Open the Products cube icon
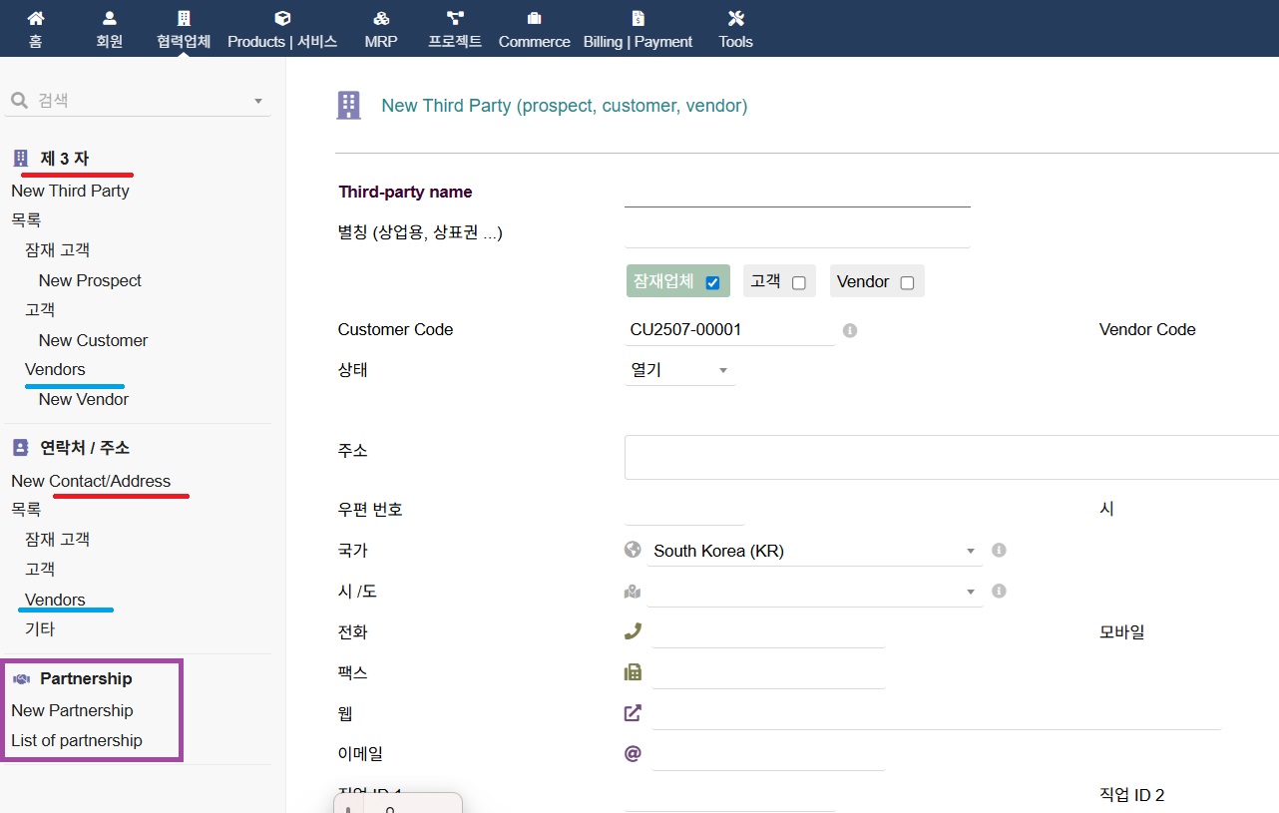Viewport: 1279px width, 813px height. point(282,18)
